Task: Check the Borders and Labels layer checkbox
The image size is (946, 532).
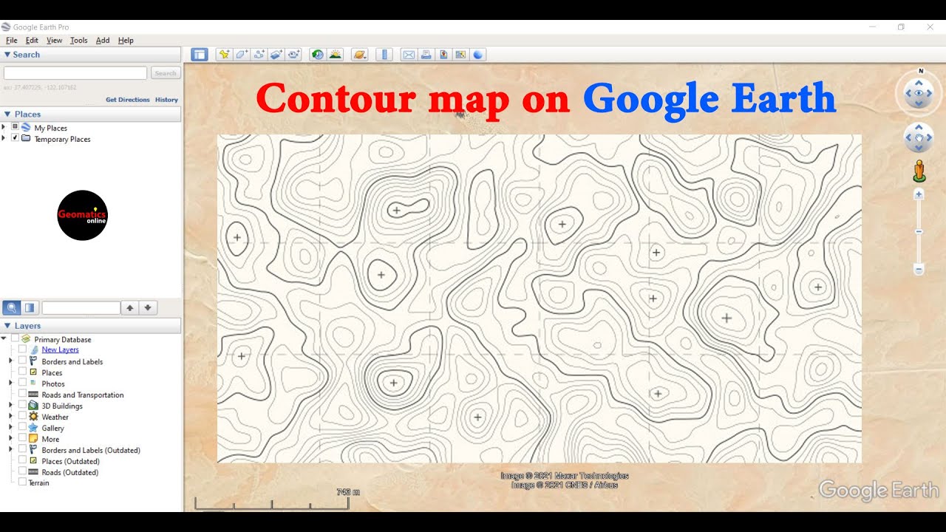Action: [x=22, y=361]
